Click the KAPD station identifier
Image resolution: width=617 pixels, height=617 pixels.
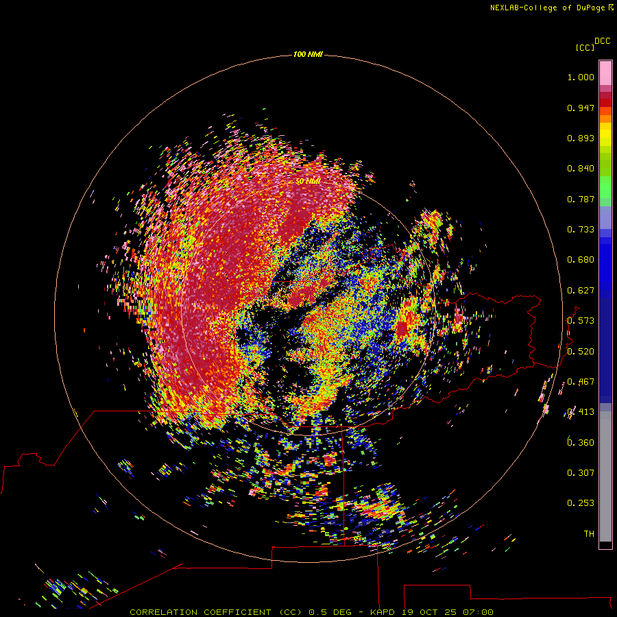(x=384, y=612)
